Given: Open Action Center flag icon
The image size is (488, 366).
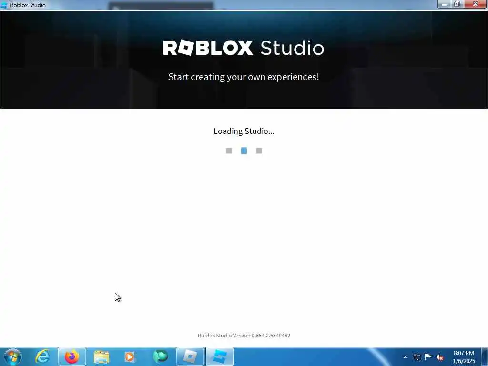Looking at the screenshot, I should pos(428,356).
